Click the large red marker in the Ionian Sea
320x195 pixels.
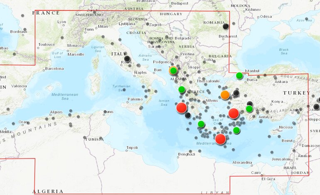182,107
